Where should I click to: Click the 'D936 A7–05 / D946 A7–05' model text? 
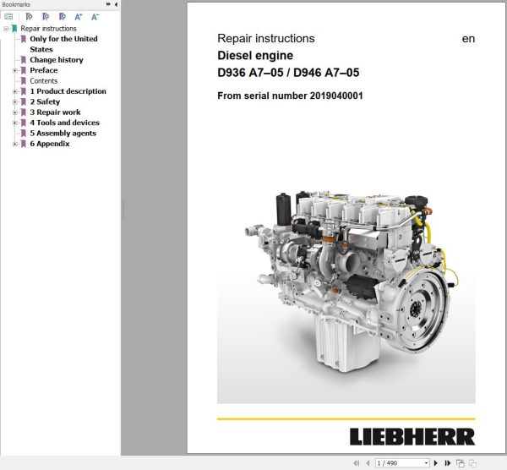pos(288,73)
